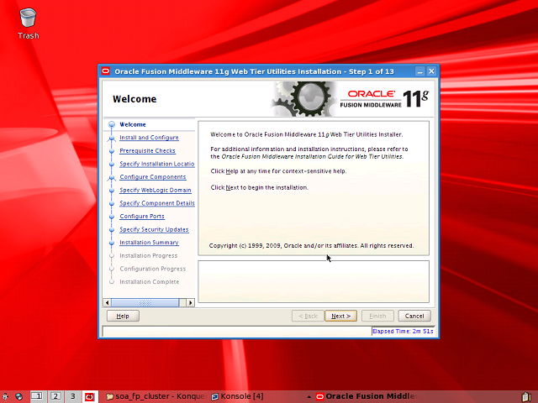Click the Configuration Progress step label

click(153, 269)
